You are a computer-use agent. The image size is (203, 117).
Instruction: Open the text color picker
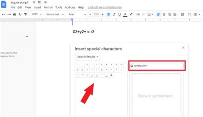point(125,14)
